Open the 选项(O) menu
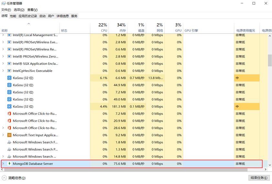Image resolution: width=272 pixels, height=184 pixels. tap(19, 10)
